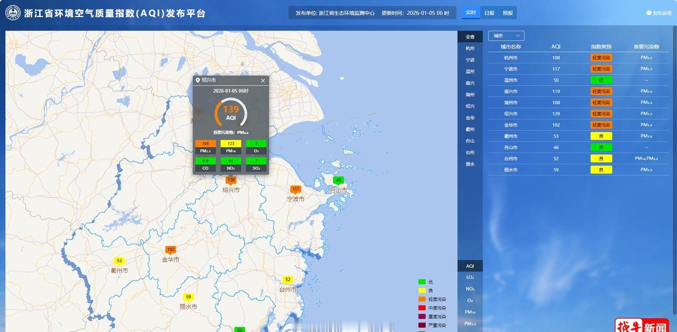677x332 pixels.
Task: Open the 城市 dropdown above the table
Action: pos(506,35)
